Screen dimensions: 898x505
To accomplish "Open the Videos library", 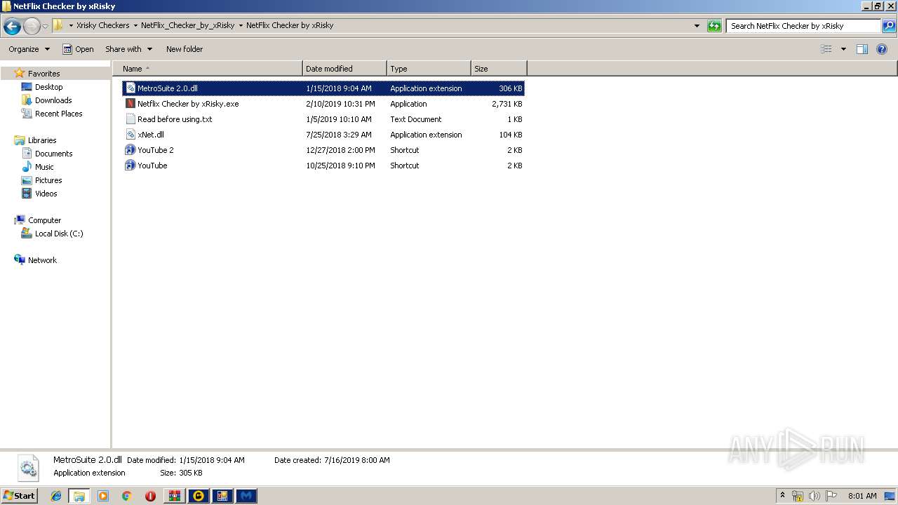I will [46, 194].
